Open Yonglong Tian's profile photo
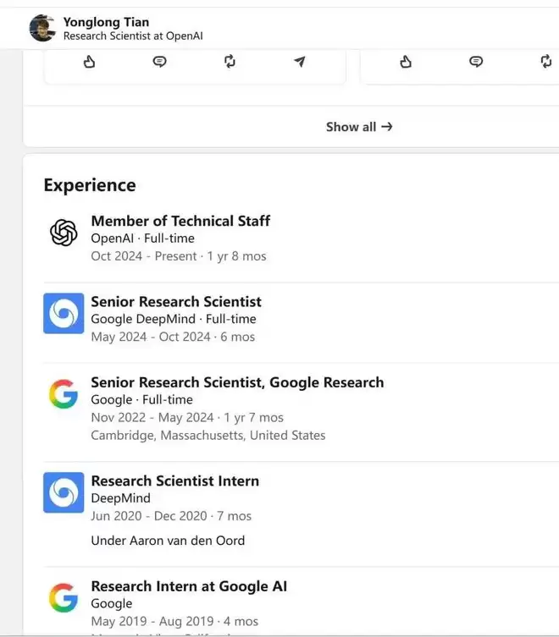This screenshot has width=559, height=637. (x=42, y=28)
